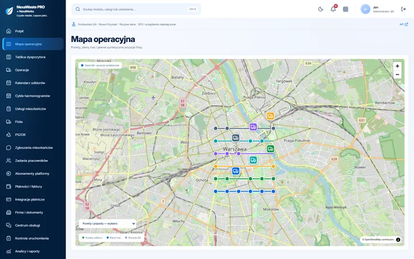Click Dane QA pozycje syntetyczne badge

100,65
